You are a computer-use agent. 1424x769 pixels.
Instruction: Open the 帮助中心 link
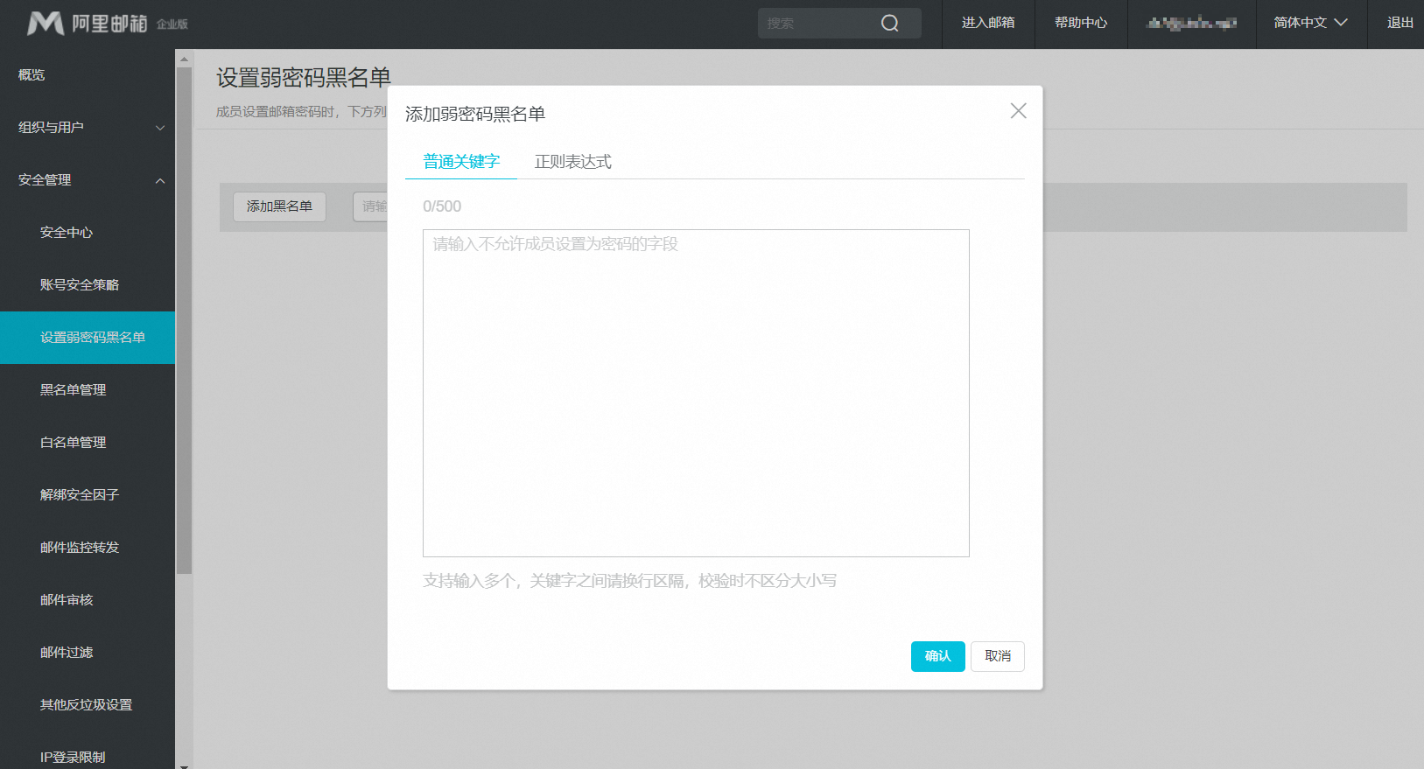pyautogui.click(x=1081, y=23)
